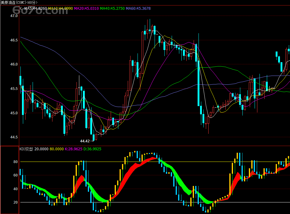Select the MA40:45.2750 indicator label
The width and height of the screenshot is (290, 214).
(112, 9)
